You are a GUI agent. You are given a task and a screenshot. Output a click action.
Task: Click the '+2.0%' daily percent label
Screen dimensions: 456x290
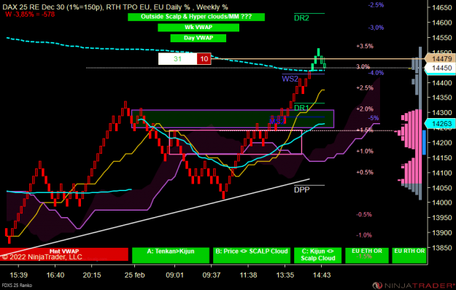tap(365, 109)
